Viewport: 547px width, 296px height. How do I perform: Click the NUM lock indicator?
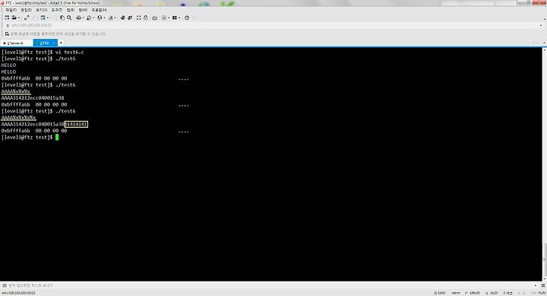click(542, 293)
